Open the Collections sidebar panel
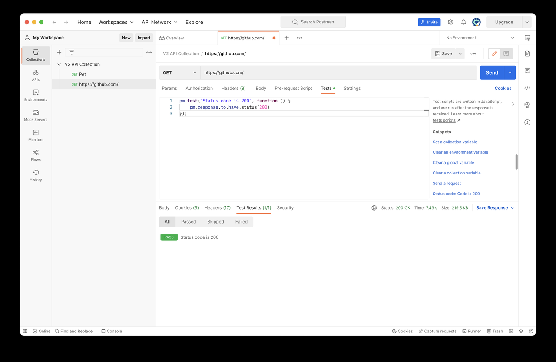Viewport: 556px width, 362px height. [x=36, y=56]
